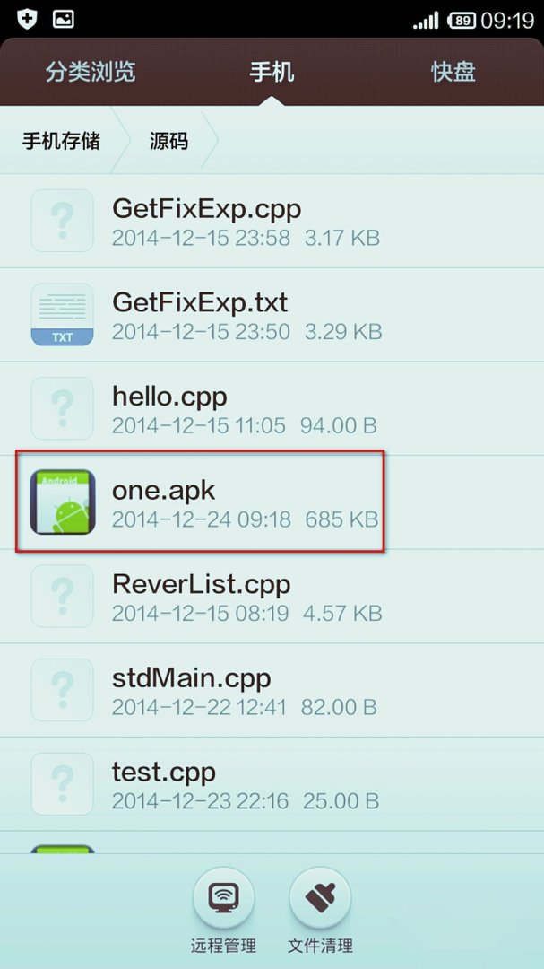The width and height of the screenshot is (544, 969).
Task: Tap the partially visible apk icon at list bottom
Action: point(63,849)
